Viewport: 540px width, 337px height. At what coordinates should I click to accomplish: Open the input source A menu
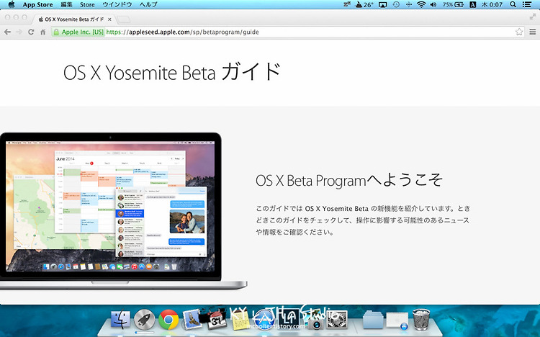point(473,4)
